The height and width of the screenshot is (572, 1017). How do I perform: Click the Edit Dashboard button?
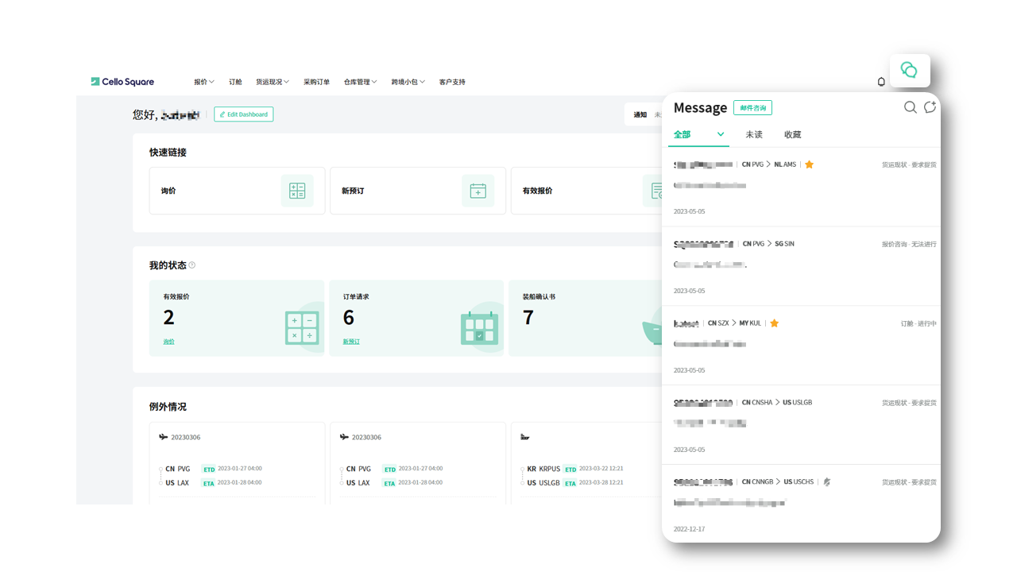tap(244, 114)
